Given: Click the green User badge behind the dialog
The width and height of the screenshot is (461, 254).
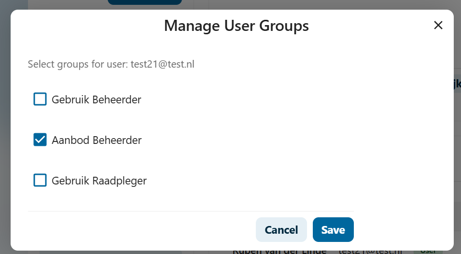Looking at the screenshot, I should click(428, 252).
